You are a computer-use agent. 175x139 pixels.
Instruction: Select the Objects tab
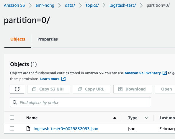(18, 39)
